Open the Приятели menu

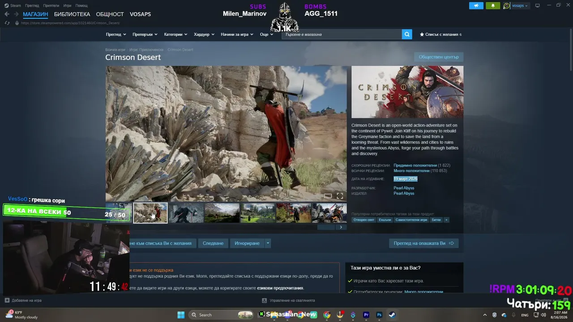tap(51, 5)
